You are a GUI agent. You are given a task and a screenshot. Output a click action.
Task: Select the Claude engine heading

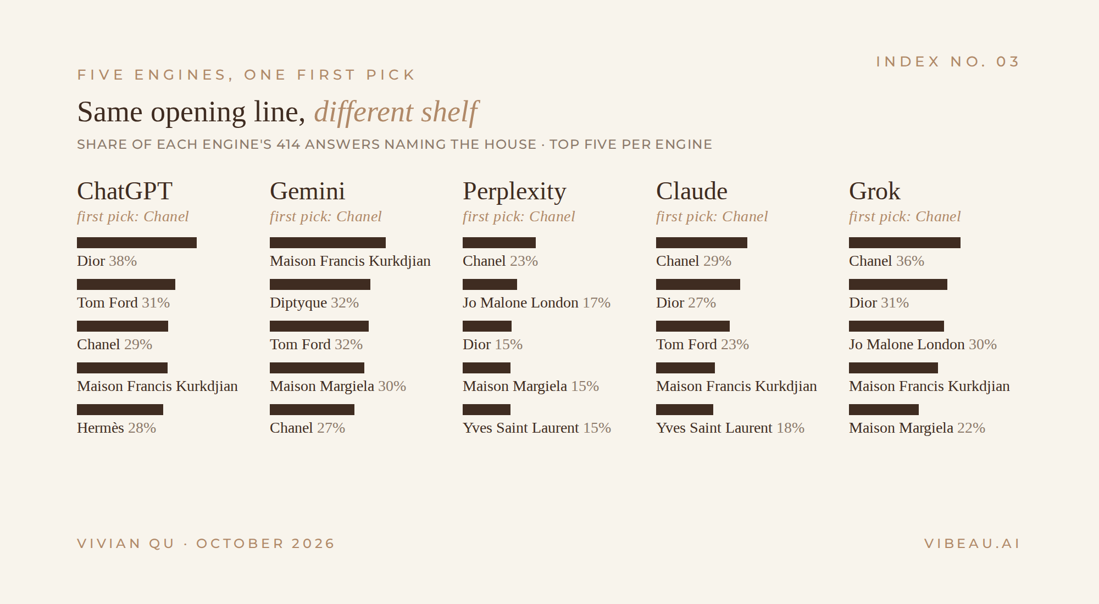pyautogui.click(x=692, y=191)
